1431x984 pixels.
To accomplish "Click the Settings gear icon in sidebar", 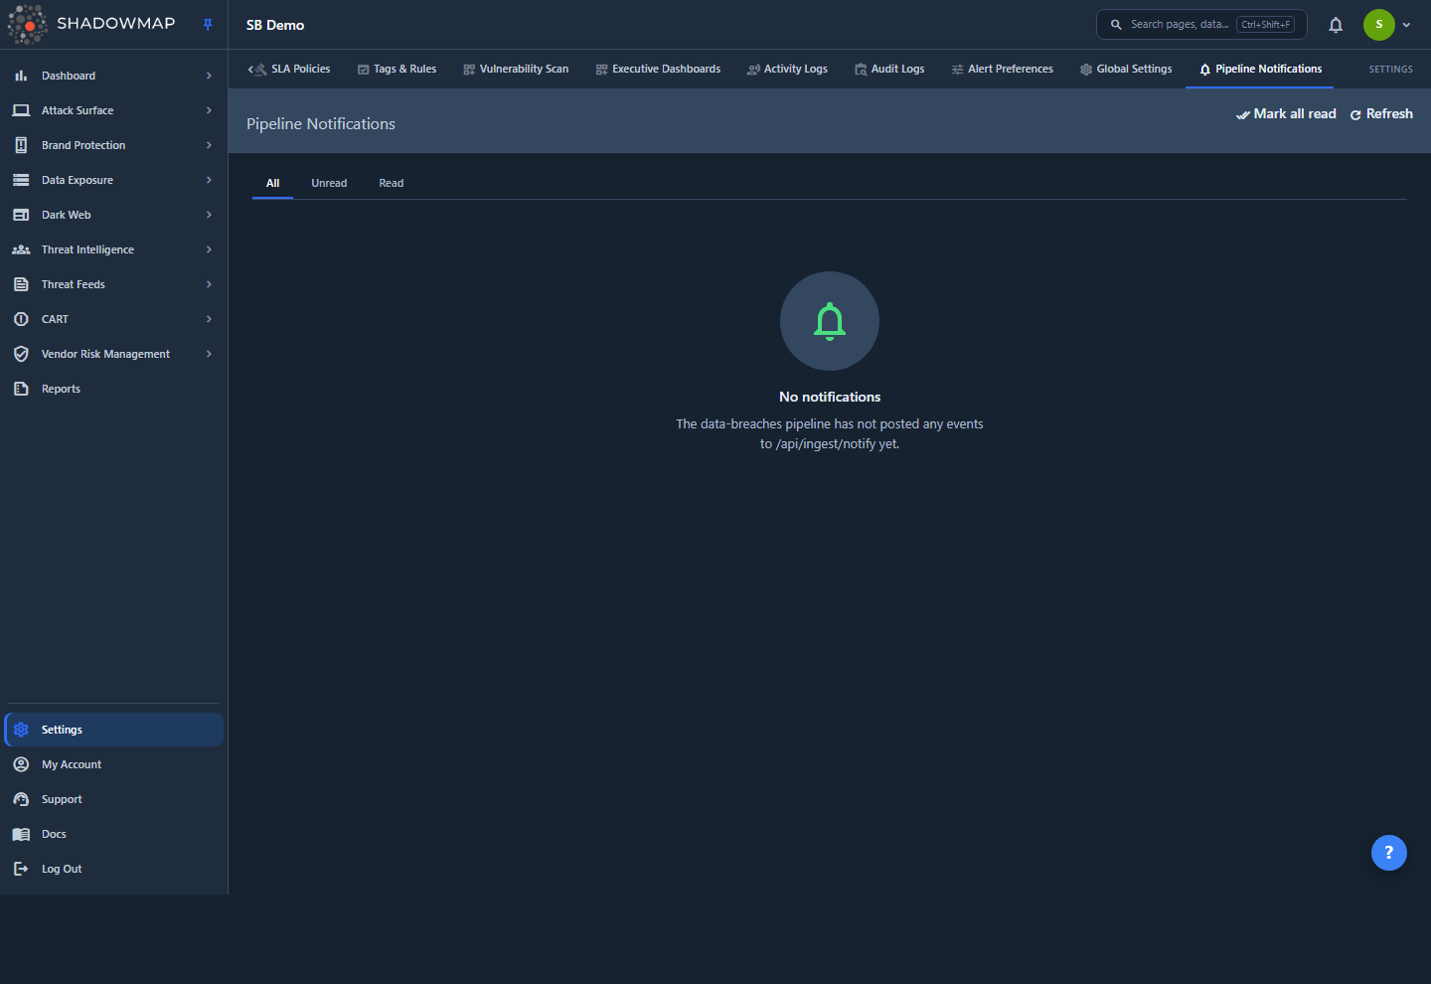I will click(x=21, y=730).
